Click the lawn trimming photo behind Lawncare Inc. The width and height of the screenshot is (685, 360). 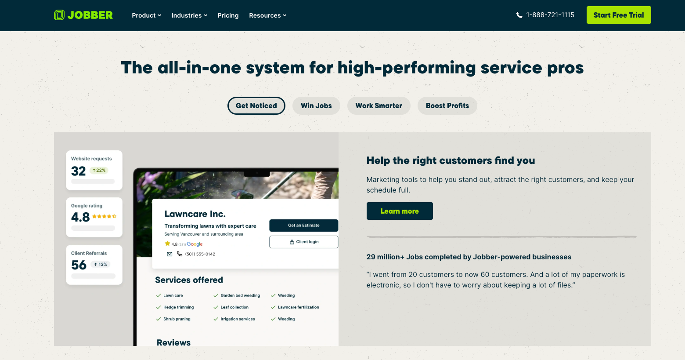pyautogui.click(x=237, y=185)
